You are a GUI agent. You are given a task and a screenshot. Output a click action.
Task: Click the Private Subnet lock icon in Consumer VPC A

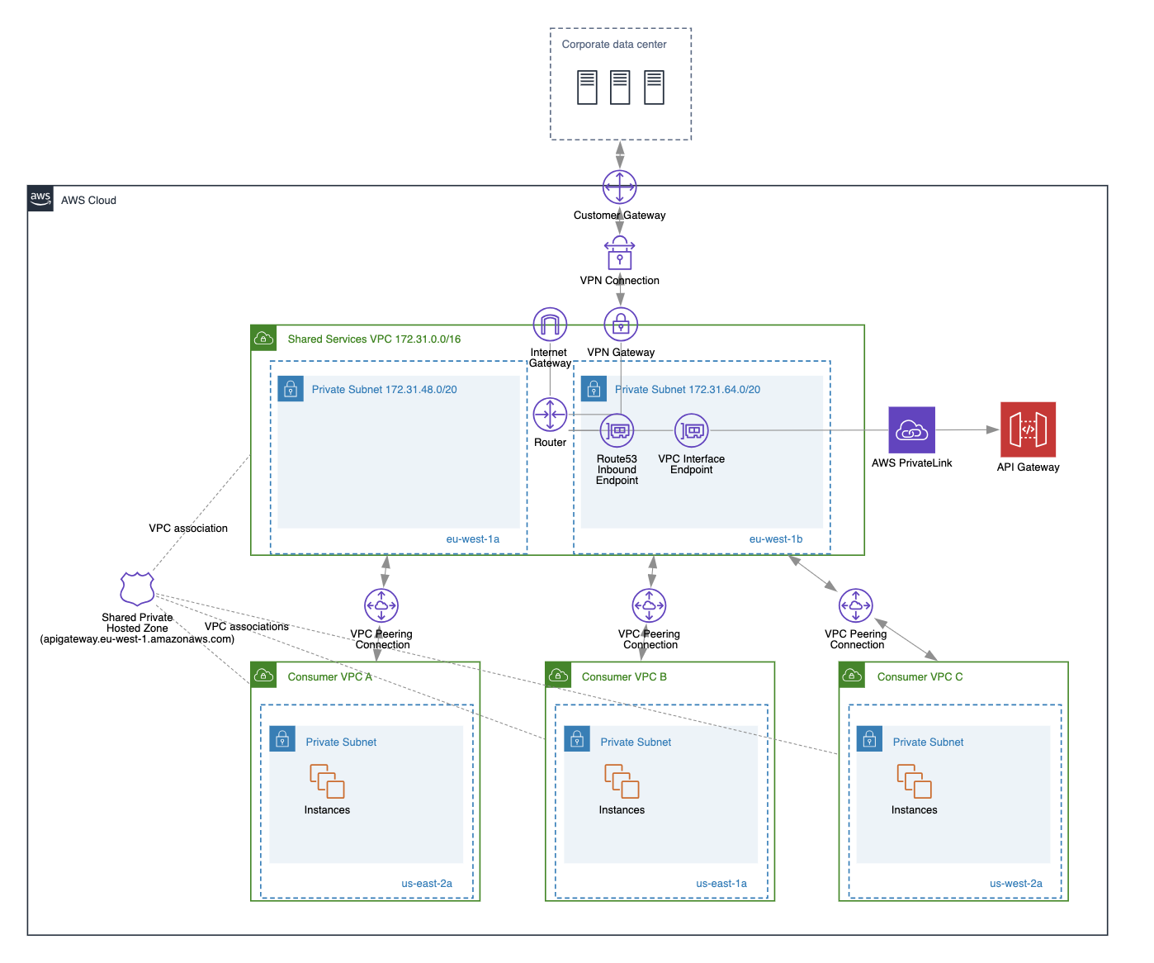click(x=282, y=739)
